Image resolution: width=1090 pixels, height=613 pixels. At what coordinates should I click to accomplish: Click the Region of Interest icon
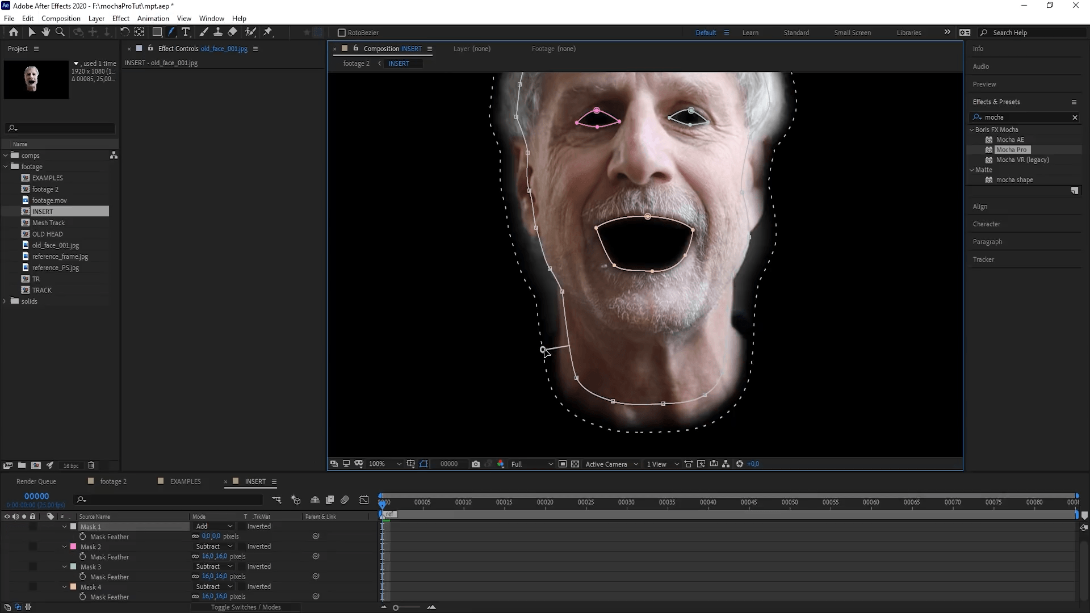(563, 464)
